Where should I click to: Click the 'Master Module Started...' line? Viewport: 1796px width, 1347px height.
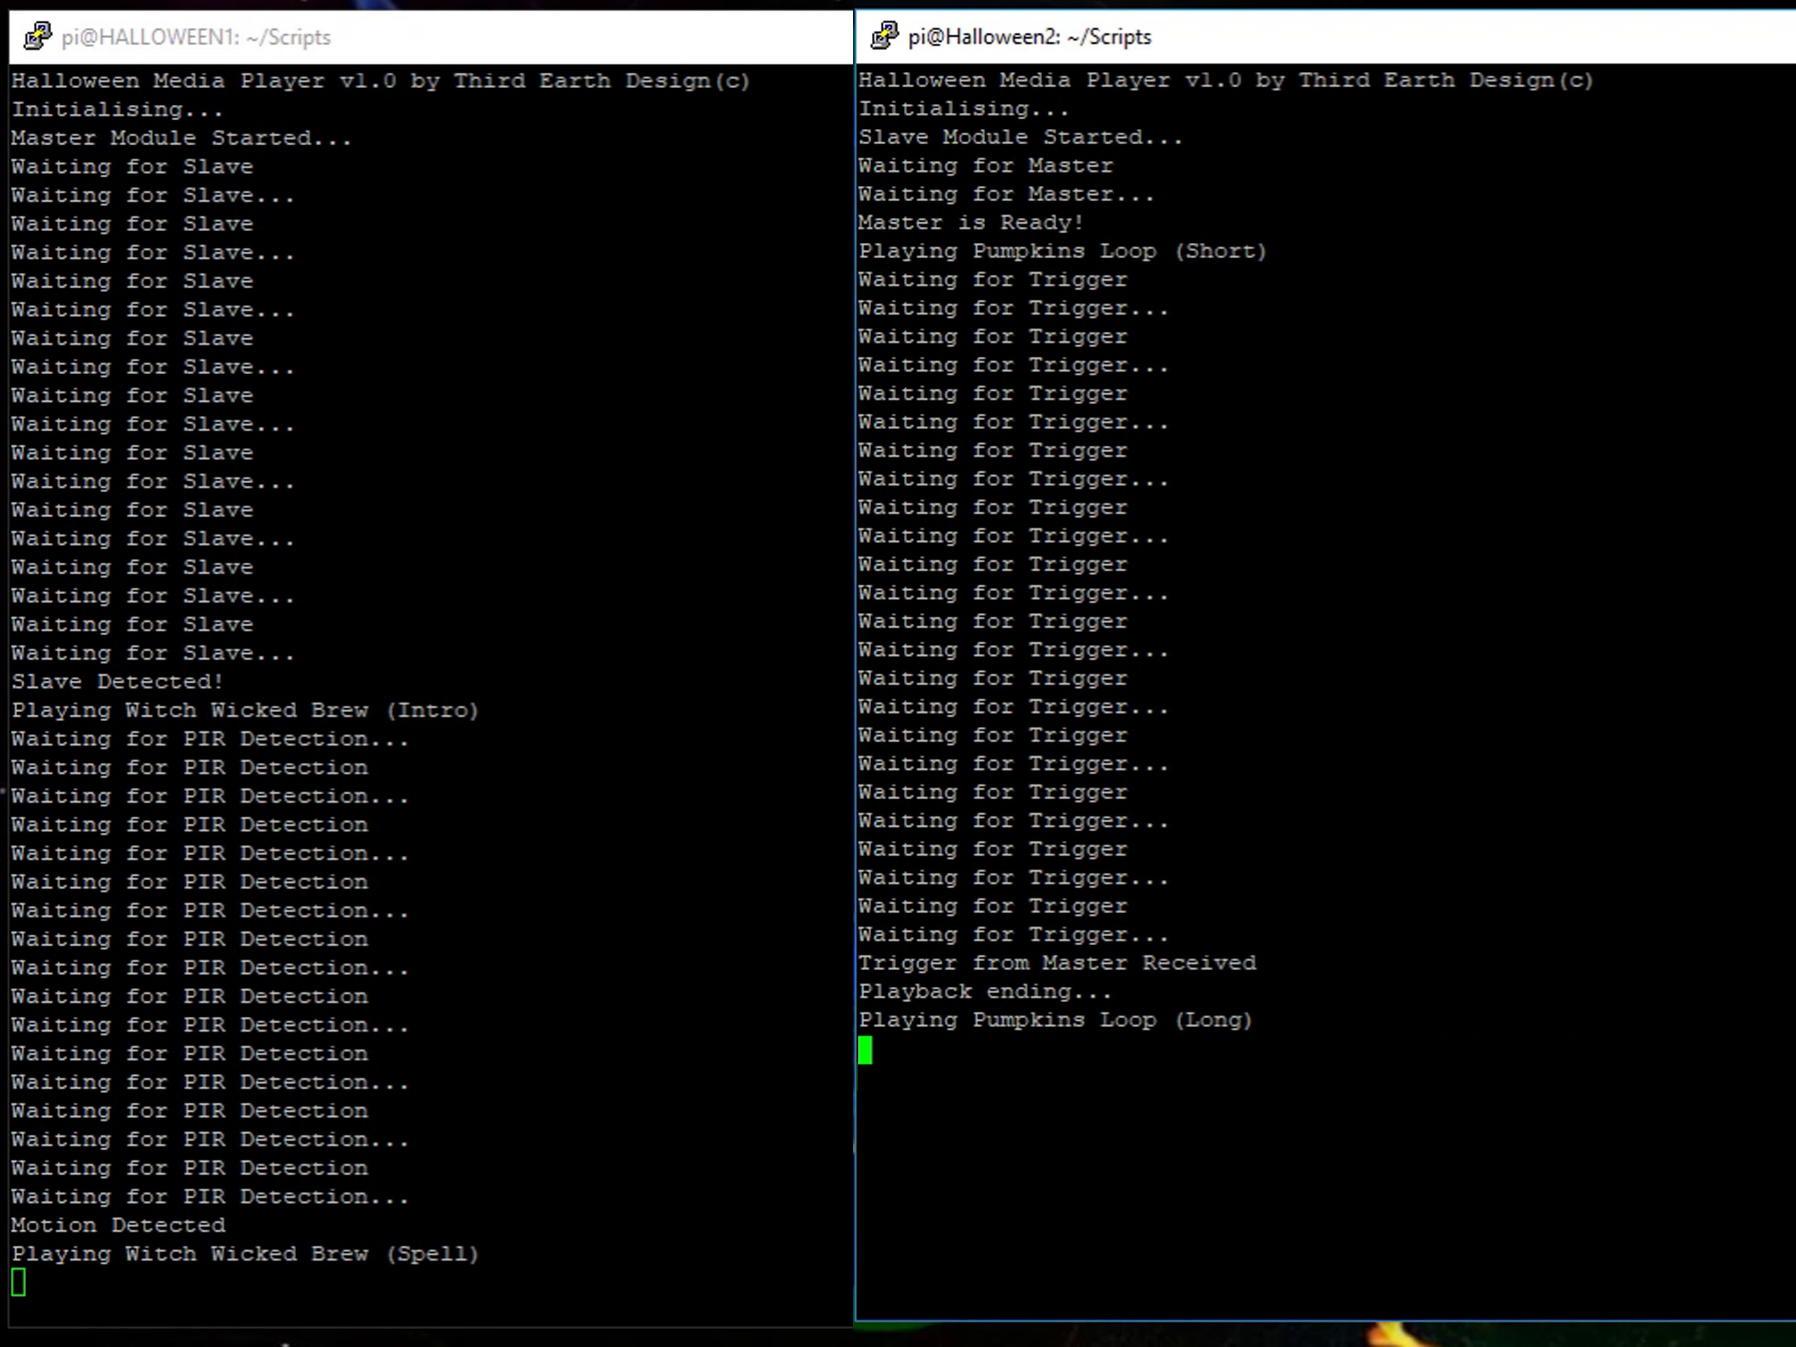181,138
